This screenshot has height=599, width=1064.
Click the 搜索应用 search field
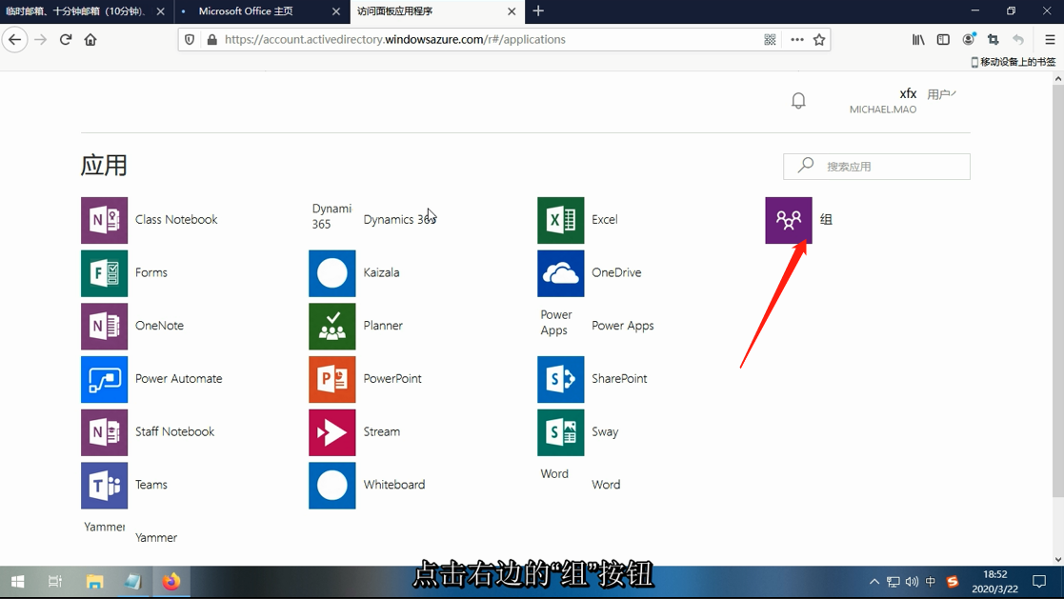876,167
